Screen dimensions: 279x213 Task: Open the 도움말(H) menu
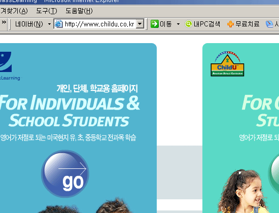pyautogui.click(x=79, y=11)
